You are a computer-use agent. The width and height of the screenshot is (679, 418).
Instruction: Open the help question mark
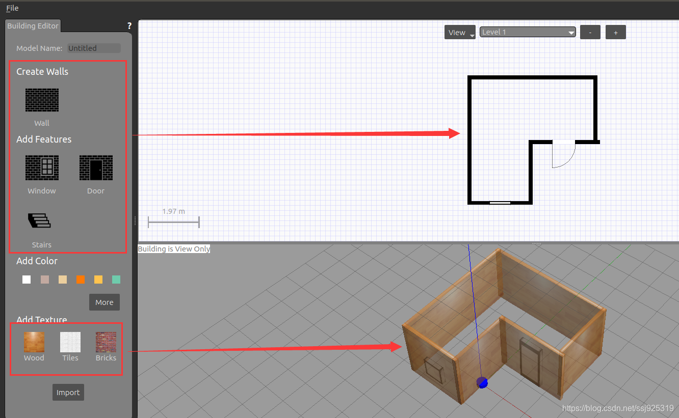point(129,26)
